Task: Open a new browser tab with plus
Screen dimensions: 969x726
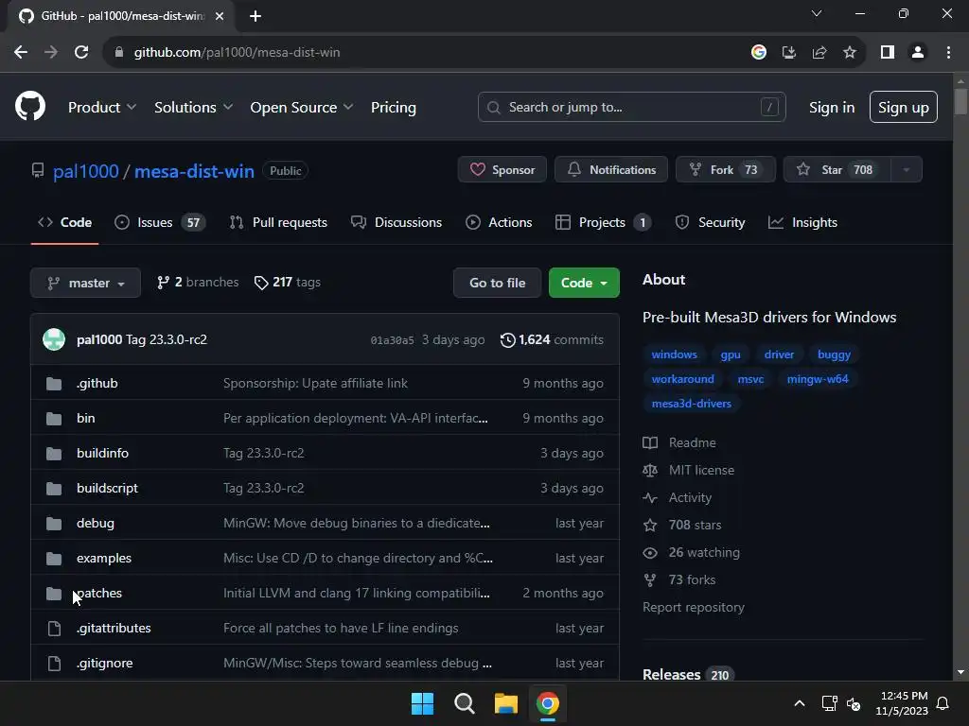Action: 255,16
